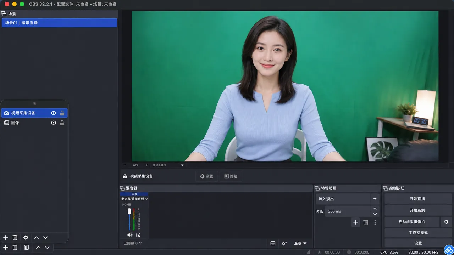The image size is (454, 255).
Task: Open 滤镜 filters for the selected source
Action: 231,176
